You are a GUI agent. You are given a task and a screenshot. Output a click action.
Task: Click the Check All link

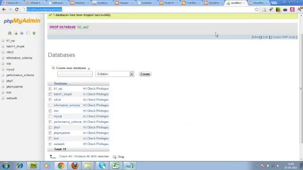click(65, 156)
